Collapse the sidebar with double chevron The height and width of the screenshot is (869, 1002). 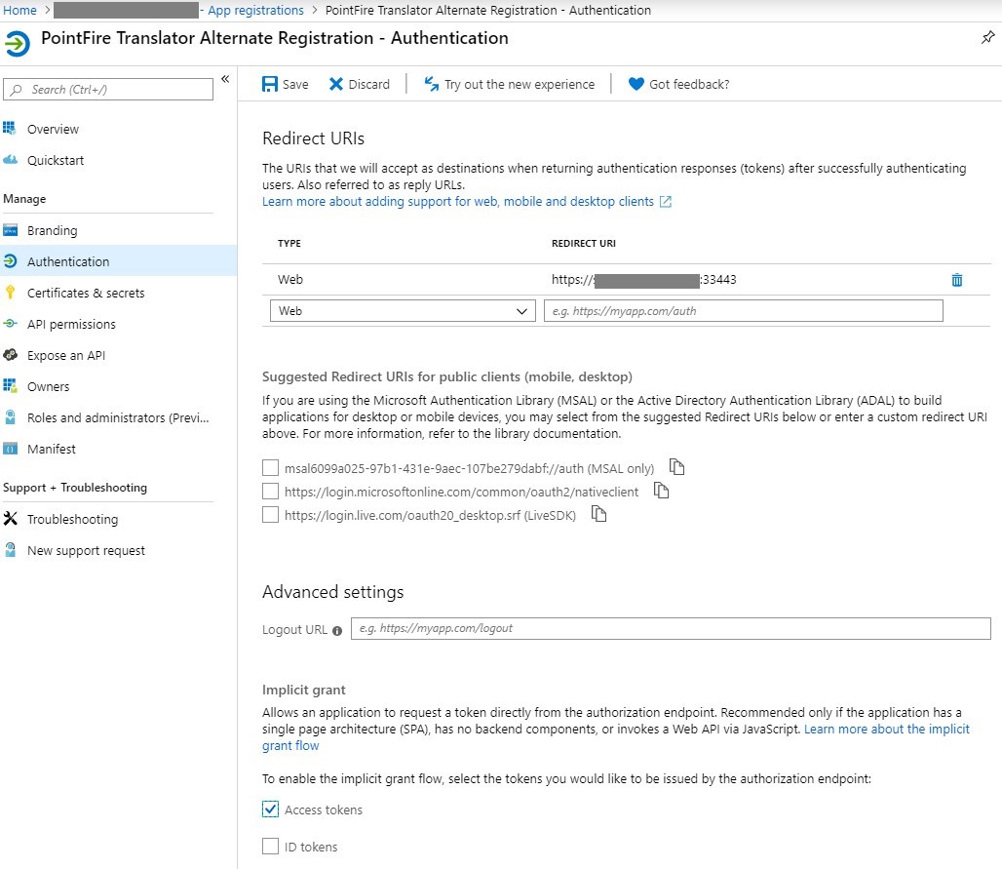(x=225, y=79)
